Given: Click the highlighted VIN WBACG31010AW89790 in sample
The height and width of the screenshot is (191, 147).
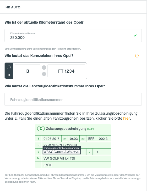Looking at the screenshot, I should pos(62,152).
